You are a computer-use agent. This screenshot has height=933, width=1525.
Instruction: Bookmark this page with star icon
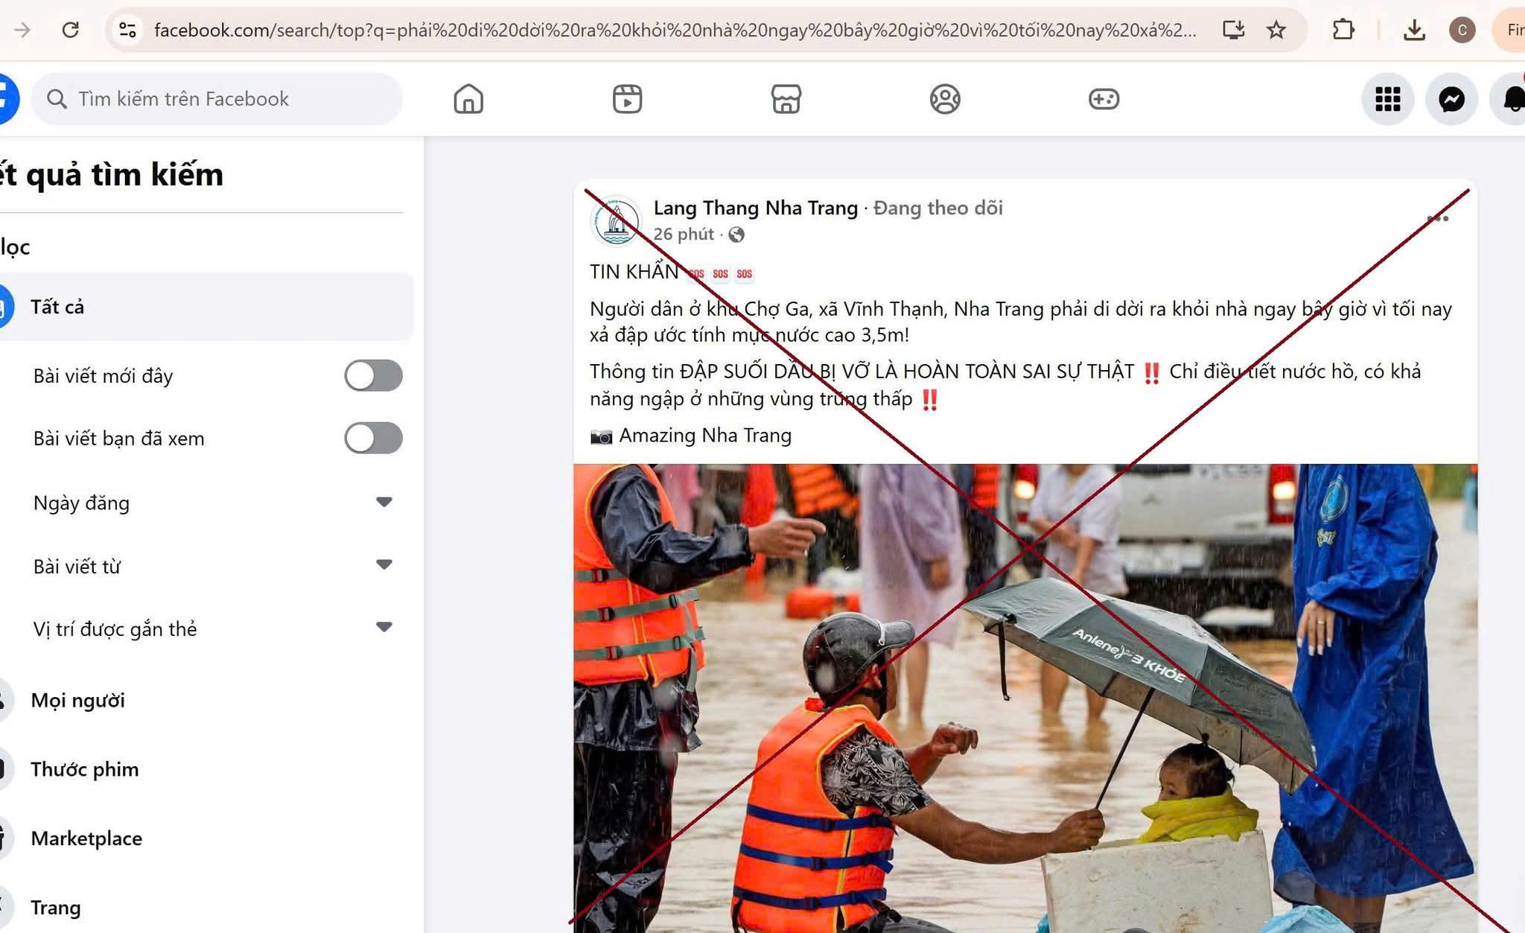tap(1276, 30)
